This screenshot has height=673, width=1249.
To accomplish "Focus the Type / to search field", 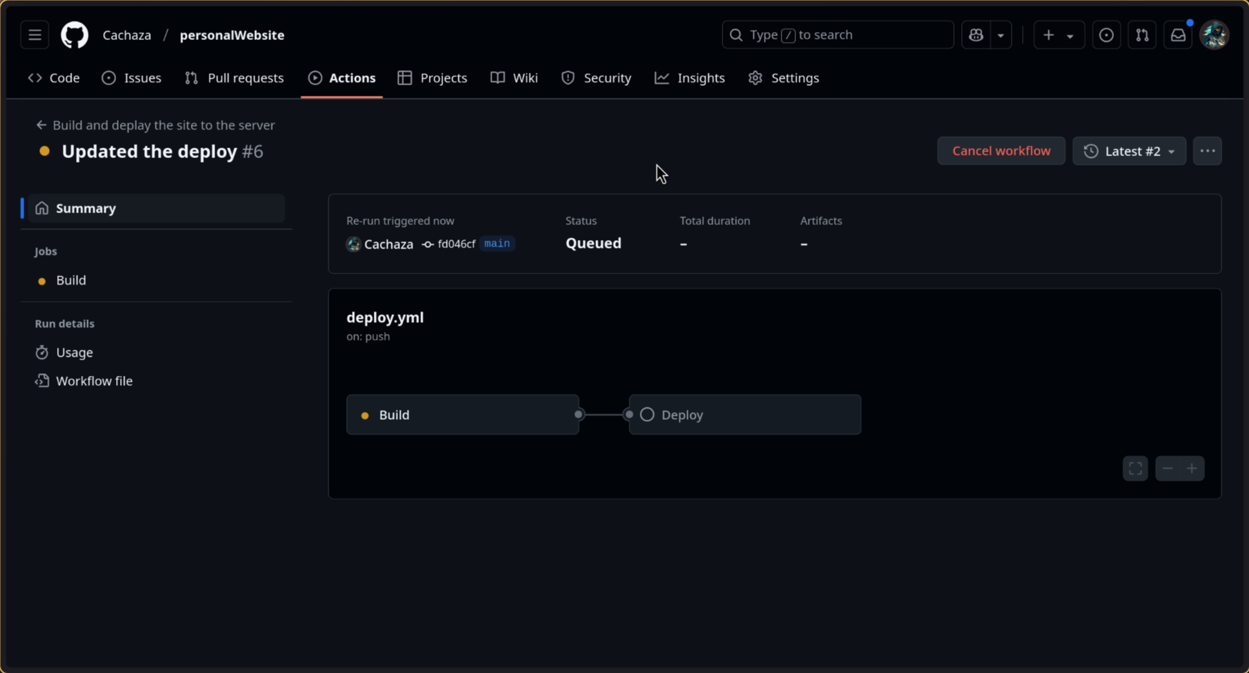I will pos(838,35).
